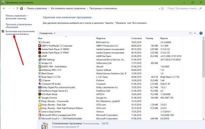Viewport: 205px width, 129px height.
Task: Click the Google Chrome icon
Action: [x=40, y=98]
